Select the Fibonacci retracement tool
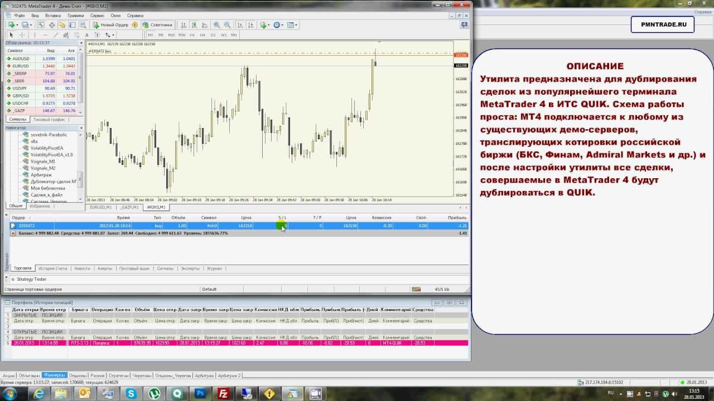Image resolution: width=714 pixels, height=401 pixels. (76, 35)
